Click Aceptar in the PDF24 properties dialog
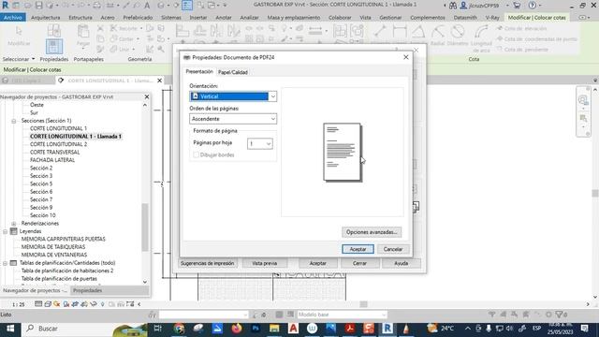The image size is (599, 337). point(358,249)
